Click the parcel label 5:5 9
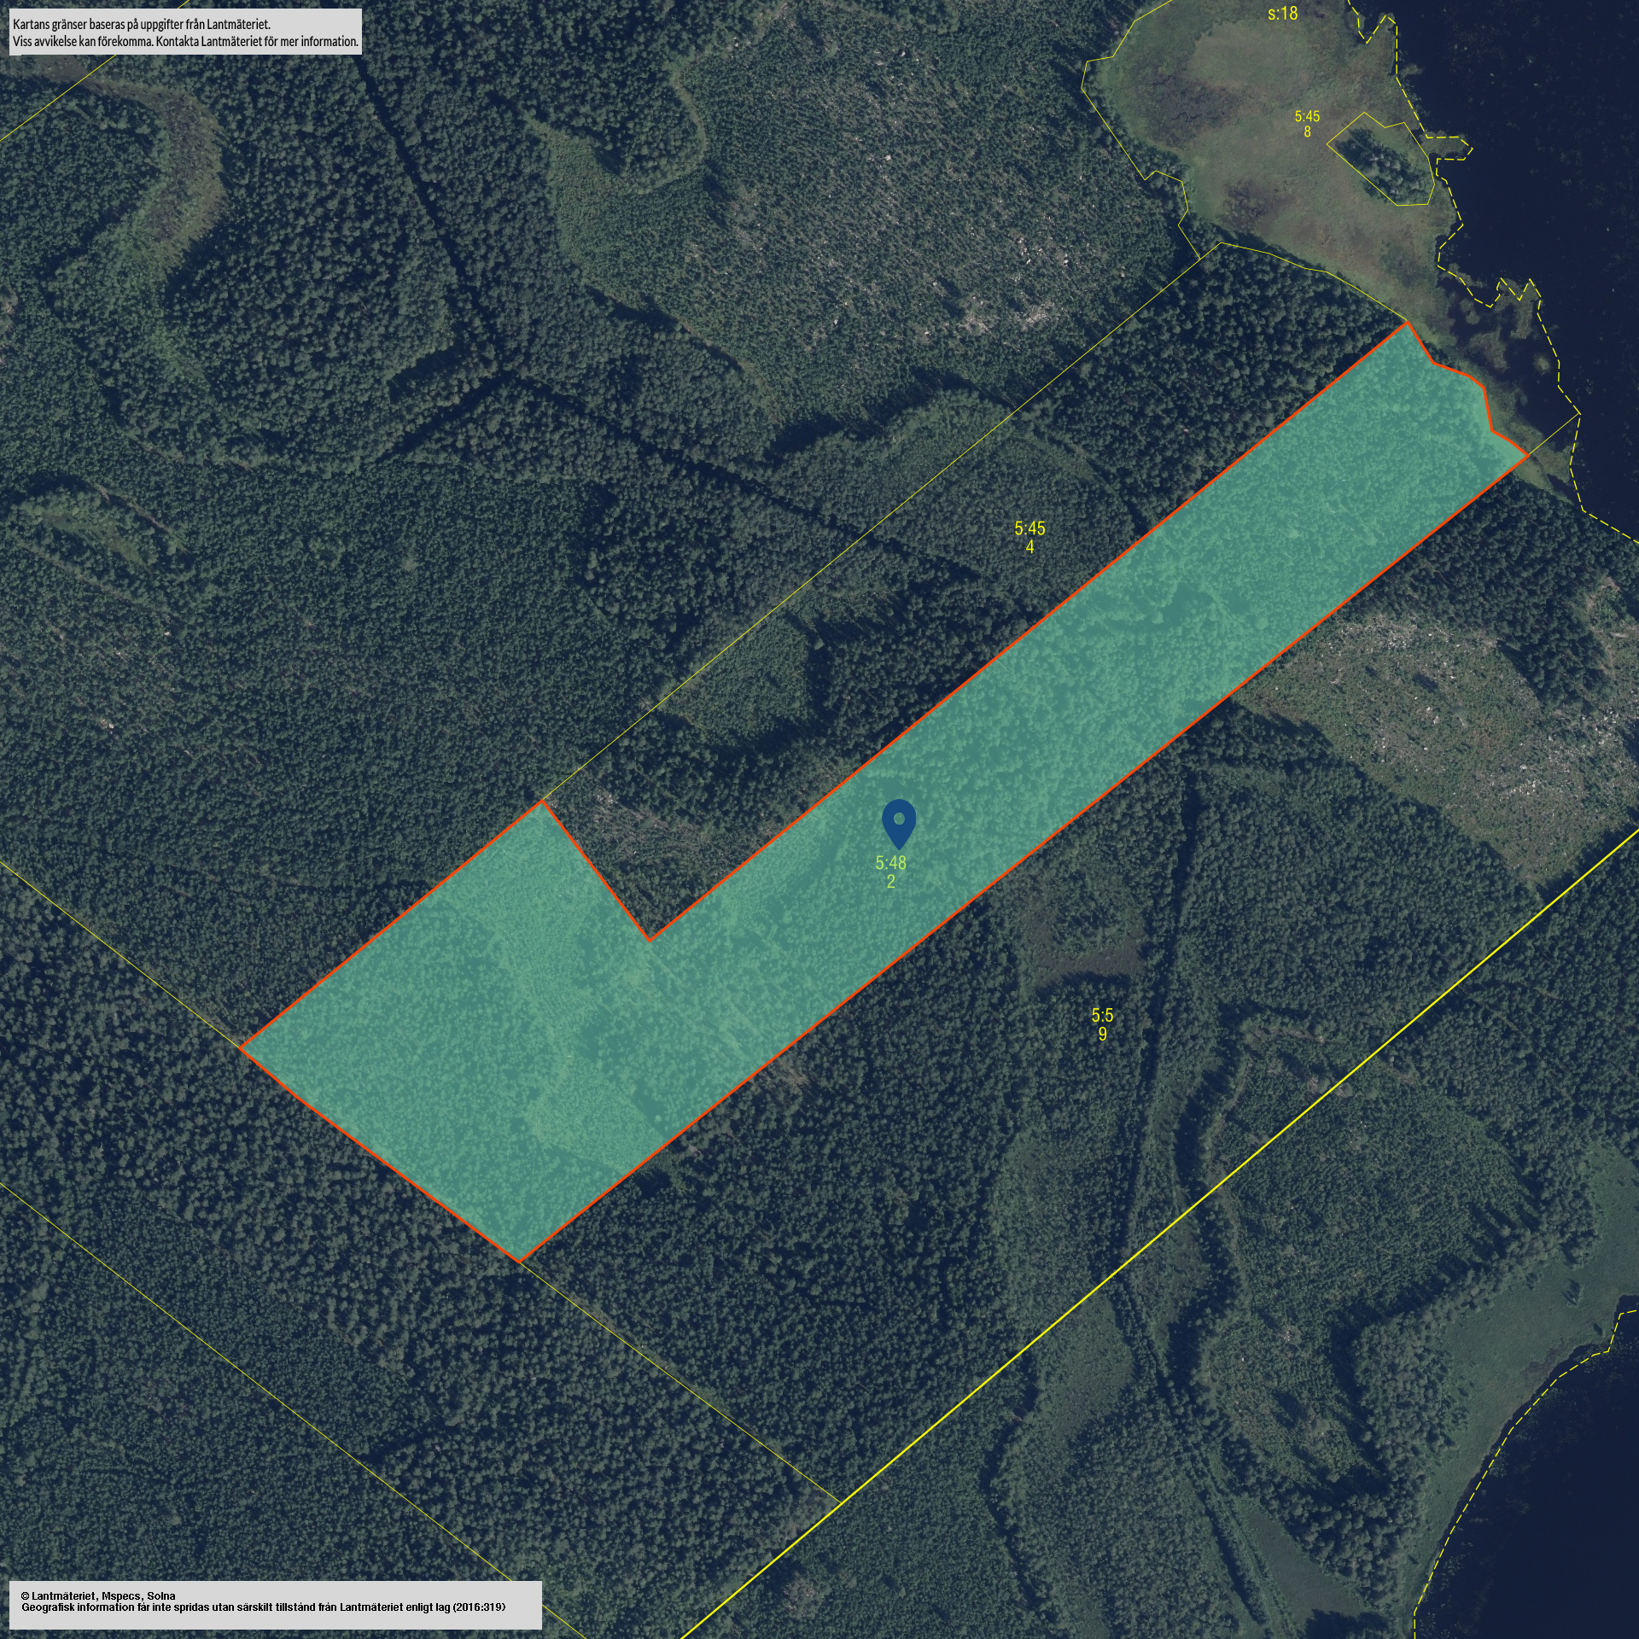The height and width of the screenshot is (1639, 1639). 1102,1025
